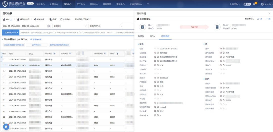Screen dimensions: 273x132
Task: Open 全部日志 log type dropdown
Action: [70, 26]
